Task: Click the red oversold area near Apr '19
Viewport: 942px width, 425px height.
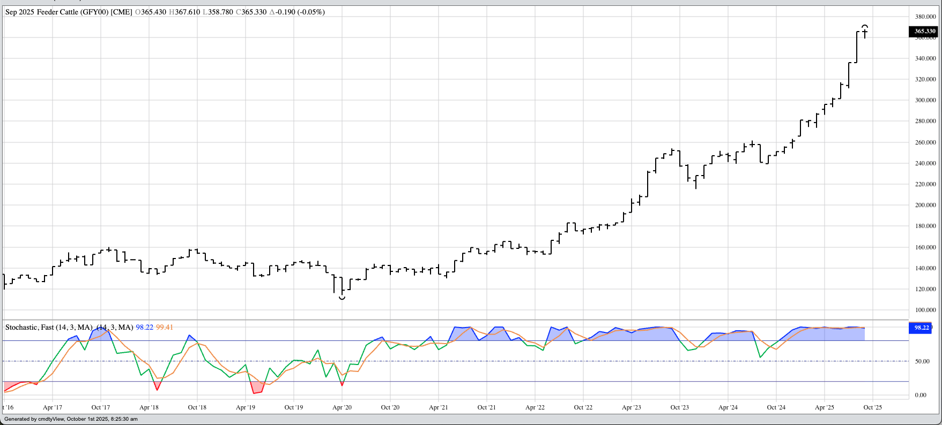Action: point(257,388)
